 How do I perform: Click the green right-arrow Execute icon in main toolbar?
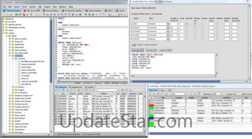pos(86,15)
